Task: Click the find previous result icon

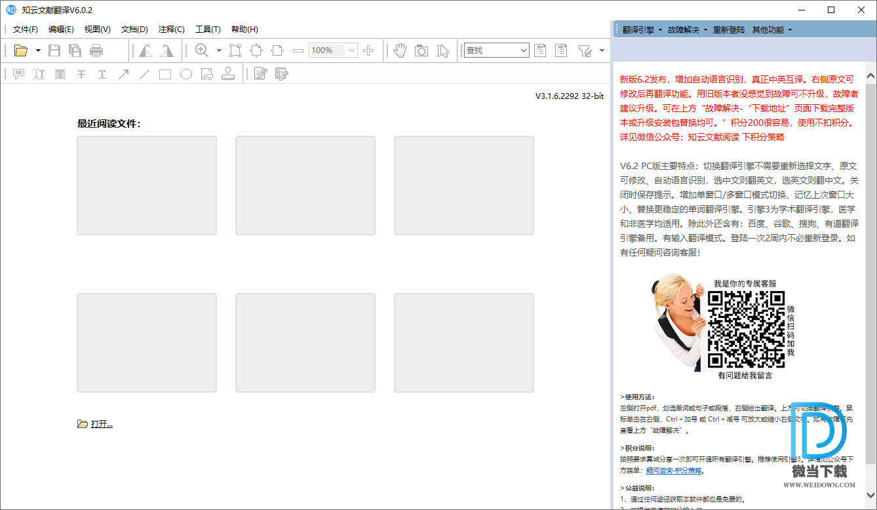Action: pos(540,50)
